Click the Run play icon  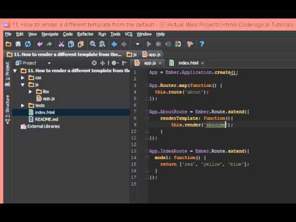click(149, 44)
